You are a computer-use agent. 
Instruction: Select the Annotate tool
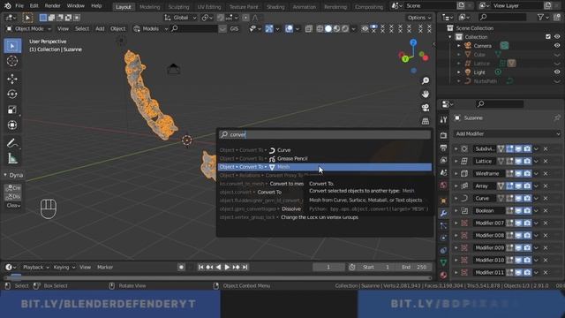12,143
